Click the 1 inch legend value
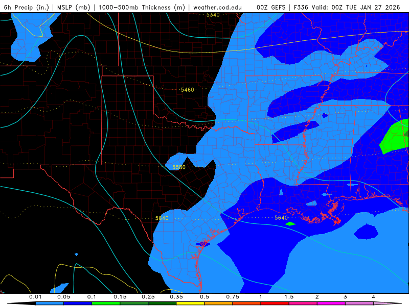The image size is (409, 306). [x=261, y=297]
